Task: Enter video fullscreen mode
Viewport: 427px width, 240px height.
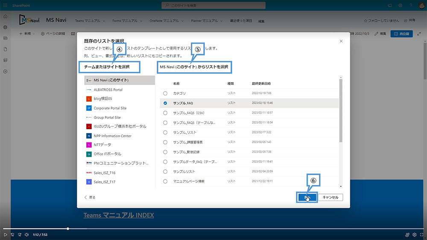Action: [421, 234]
